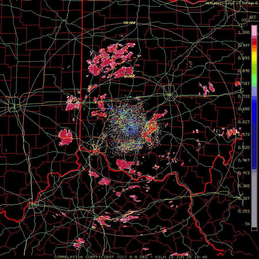
Task: Click the 0.840 legend value
Action: pos(244,71)
